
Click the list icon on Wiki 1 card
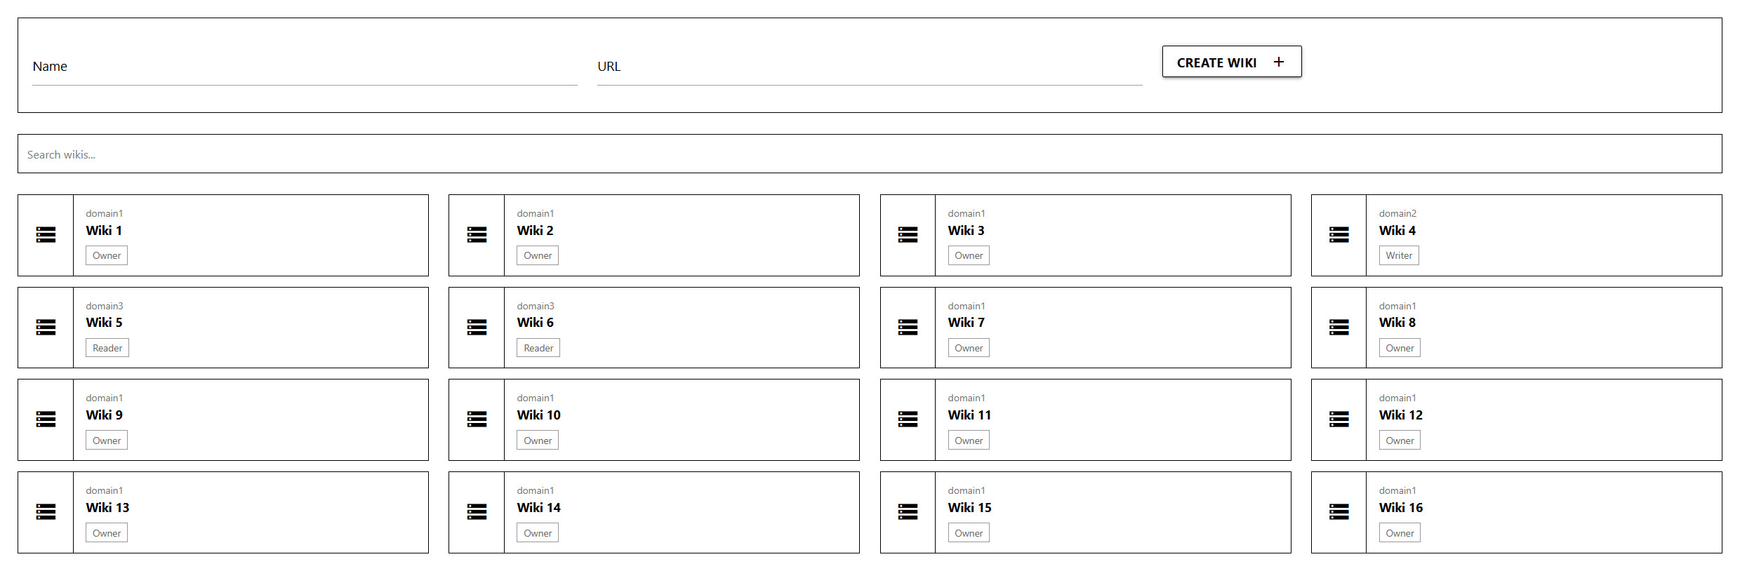click(45, 235)
